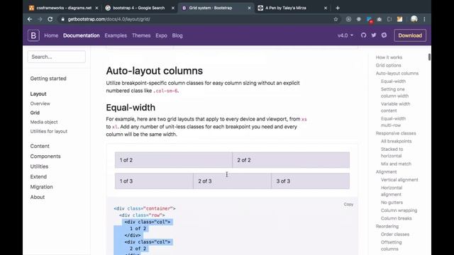Jump to Column breaks section
Image resolution: width=454 pixels, height=255 pixels.
[396, 218]
